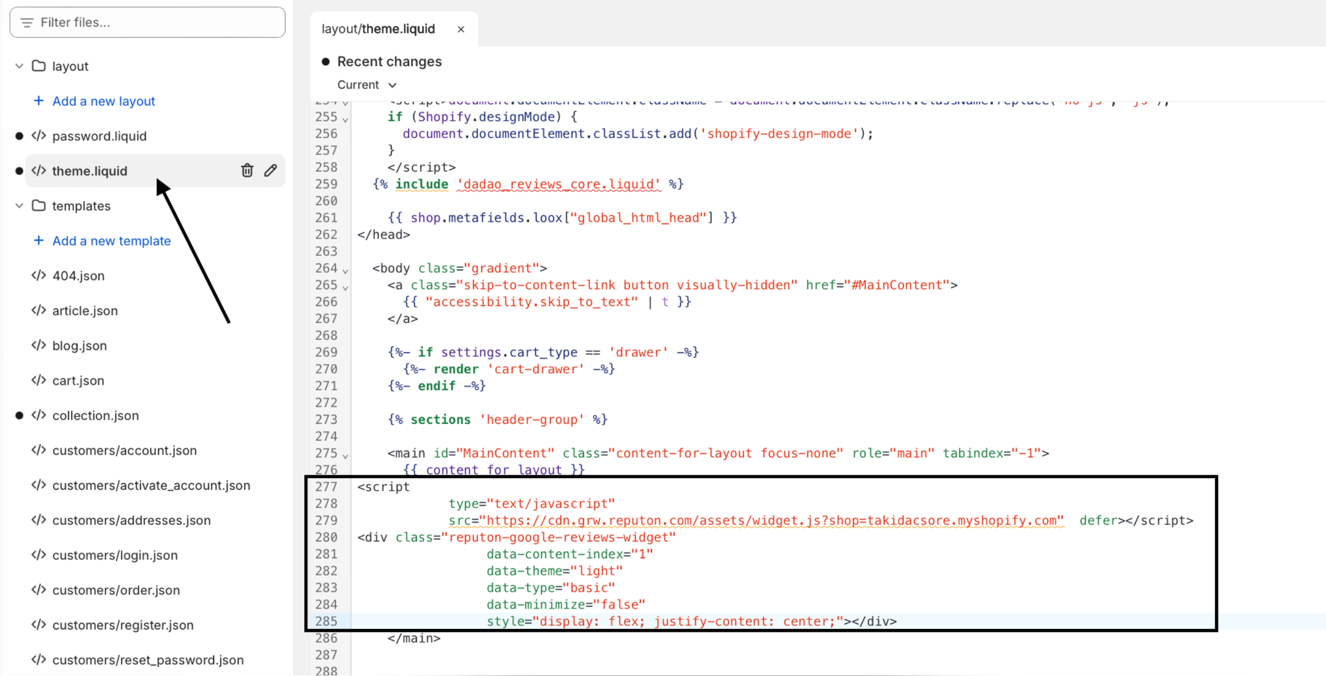Click the pencil rename icon beside theme.liquid
Screen dimensions: 1326x676
coord(270,170)
